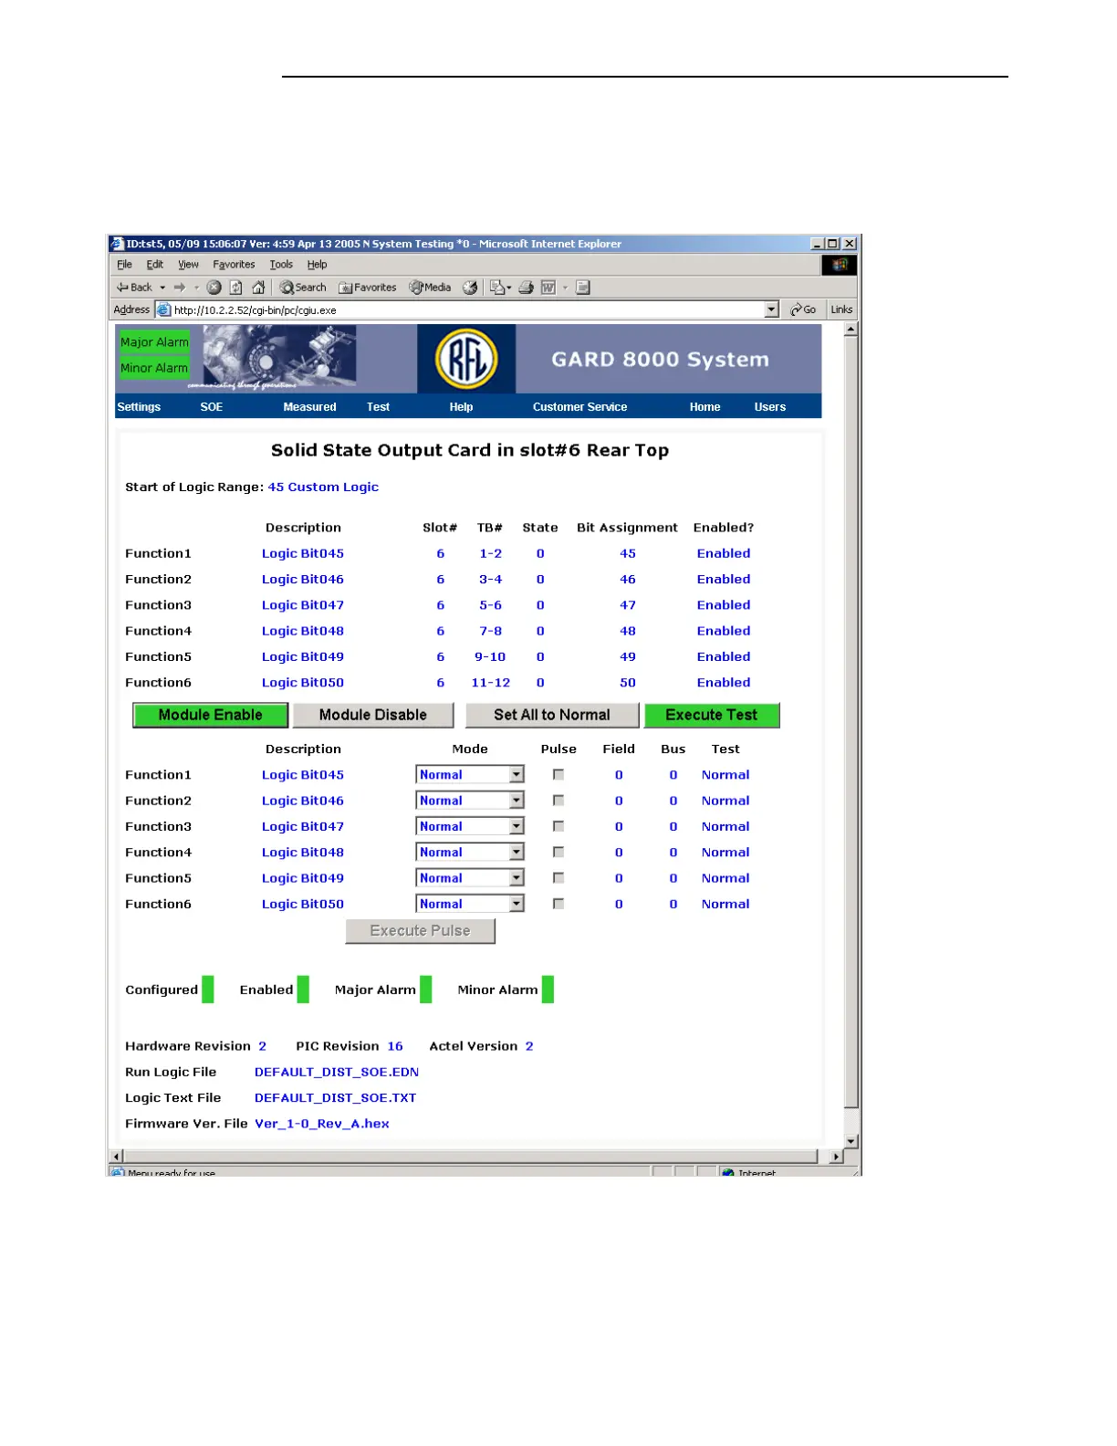
Task: Click the horizontal scrollbar right arrow
Action: (x=836, y=1157)
